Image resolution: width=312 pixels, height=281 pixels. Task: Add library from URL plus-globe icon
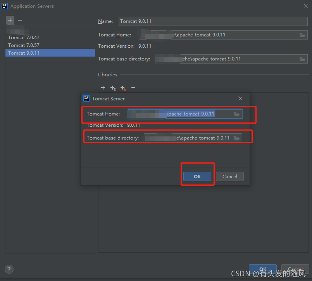113,88
